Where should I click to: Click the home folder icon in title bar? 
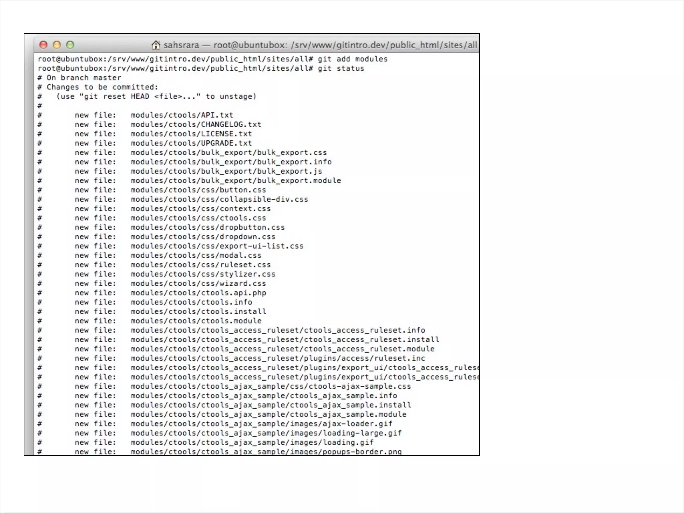pyautogui.click(x=156, y=45)
